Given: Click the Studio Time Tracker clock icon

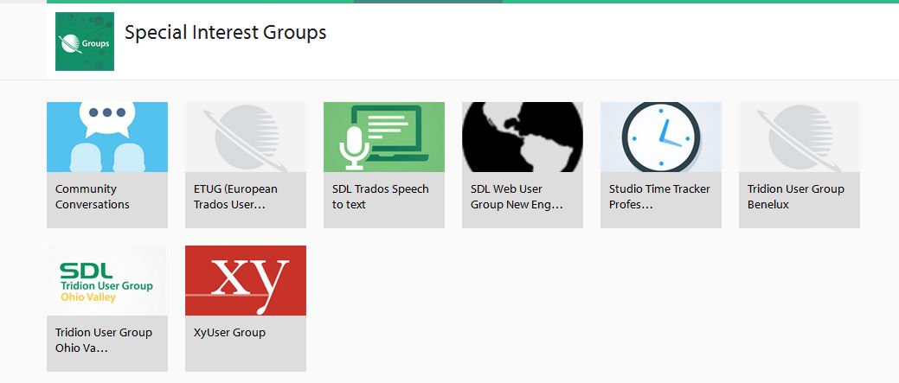Looking at the screenshot, I should coord(660,137).
